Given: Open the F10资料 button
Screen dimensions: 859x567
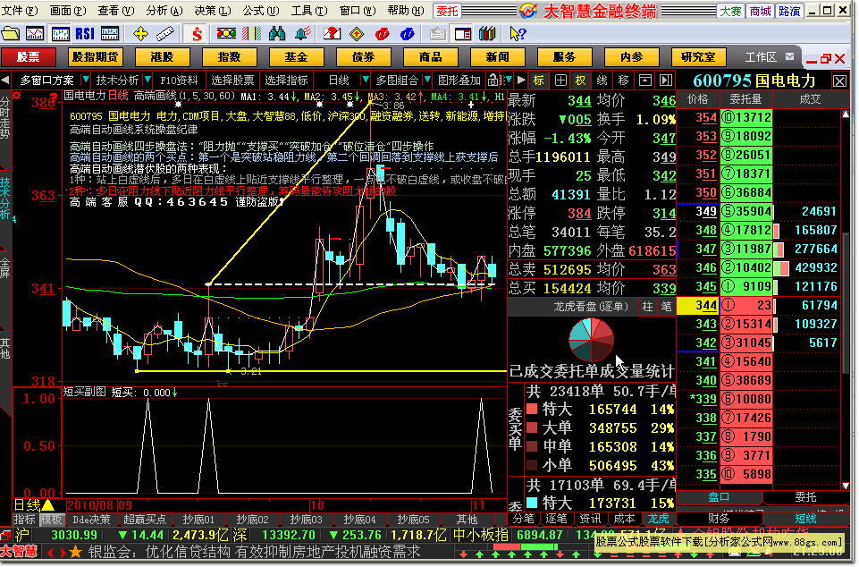Looking at the screenshot, I should pos(179,80).
